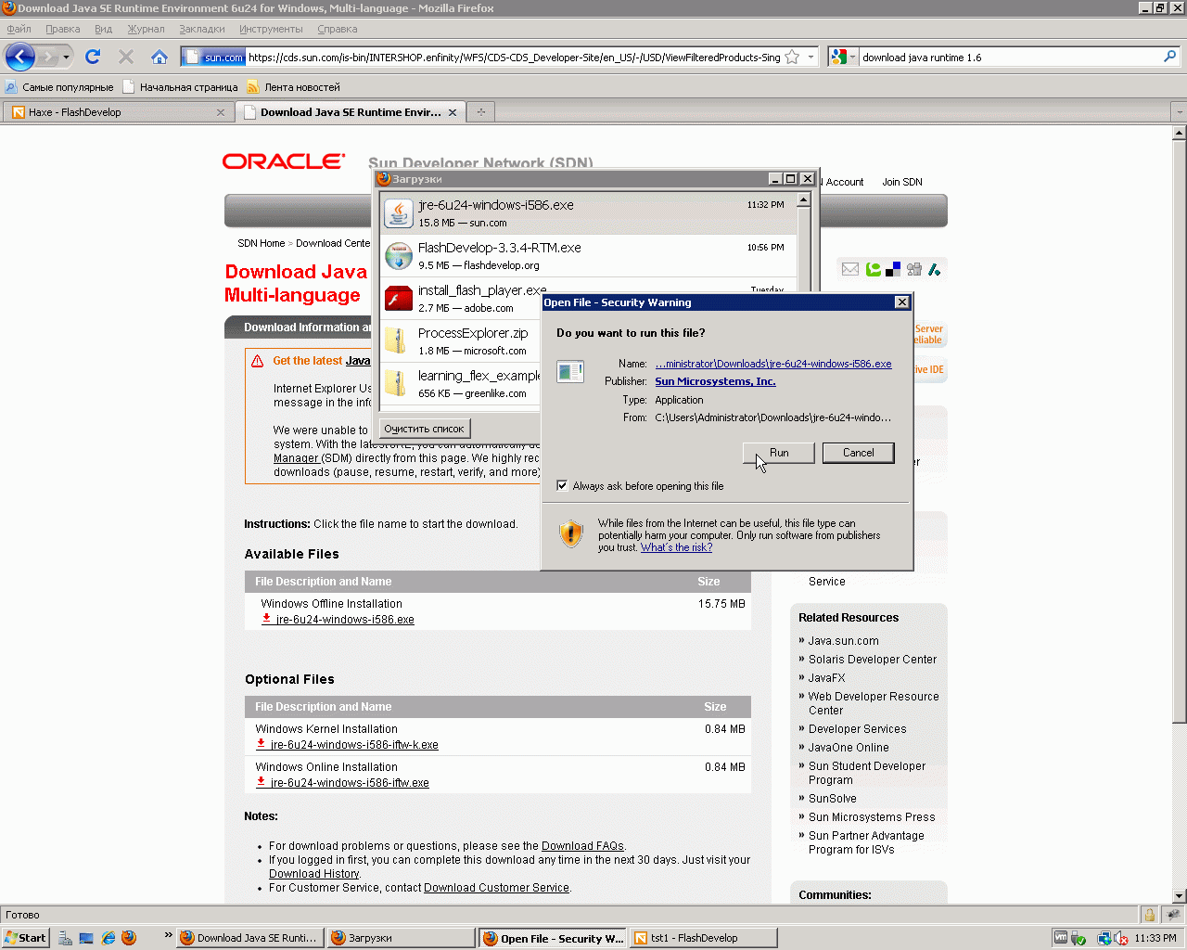Click Show Desktop in Quick Launch
This screenshot has width=1187, height=950.
(86, 938)
